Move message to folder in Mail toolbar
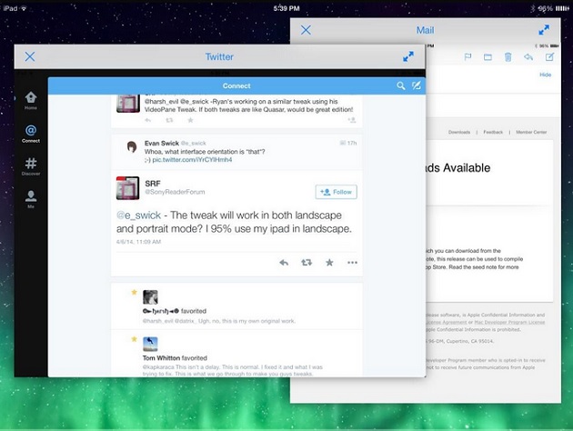This screenshot has height=431, width=573. tap(488, 57)
